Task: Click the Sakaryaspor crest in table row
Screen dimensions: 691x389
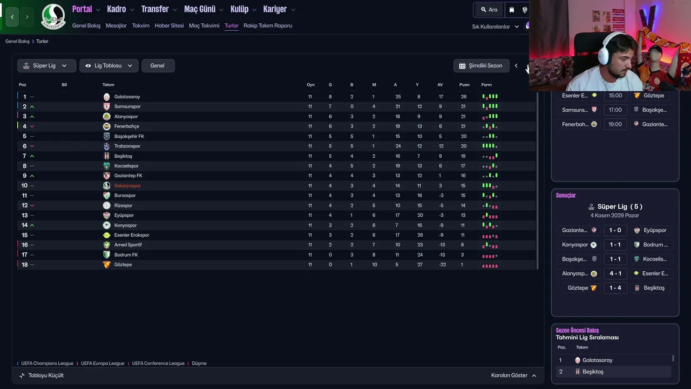Action: [106, 186]
